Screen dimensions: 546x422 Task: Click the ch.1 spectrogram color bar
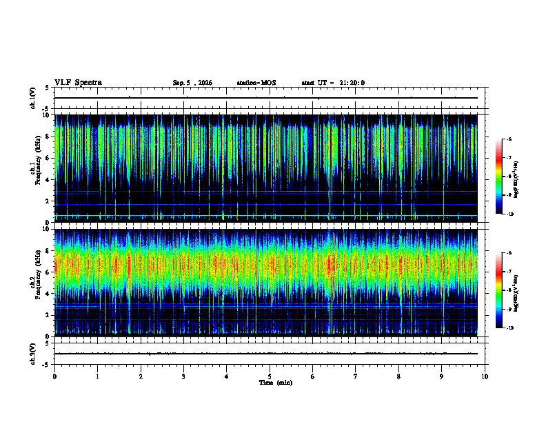[x=498, y=177]
